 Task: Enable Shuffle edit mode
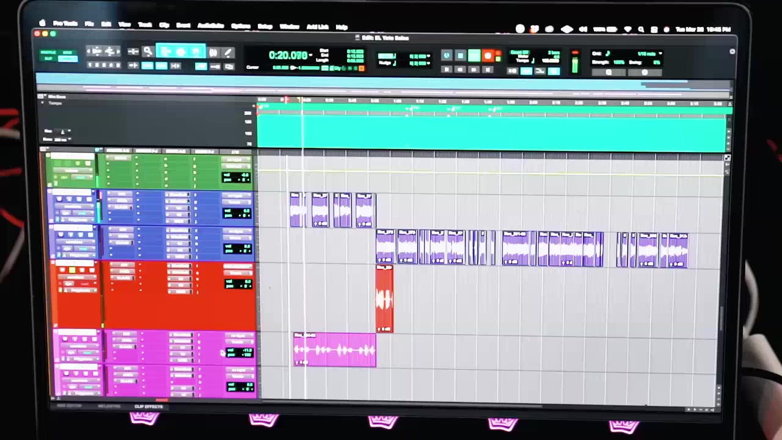coord(48,53)
